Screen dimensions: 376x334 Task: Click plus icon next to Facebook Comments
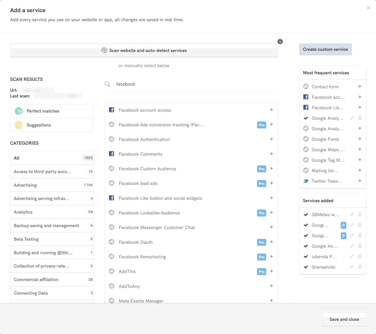[x=272, y=154]
